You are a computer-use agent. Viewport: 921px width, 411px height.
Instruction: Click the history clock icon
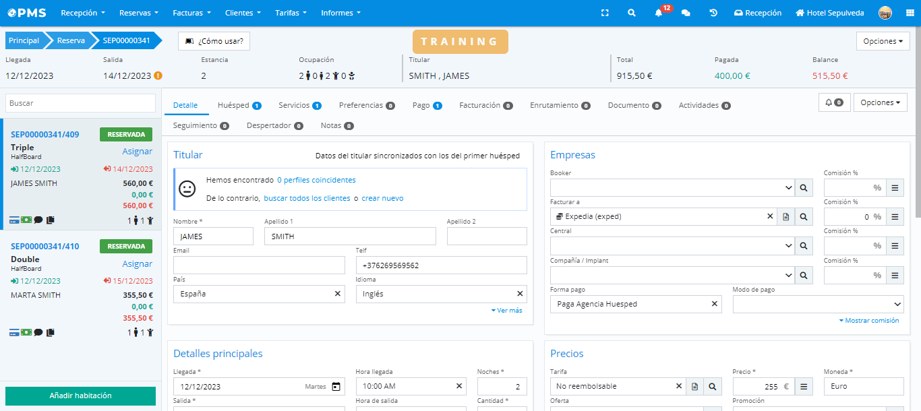713,13
